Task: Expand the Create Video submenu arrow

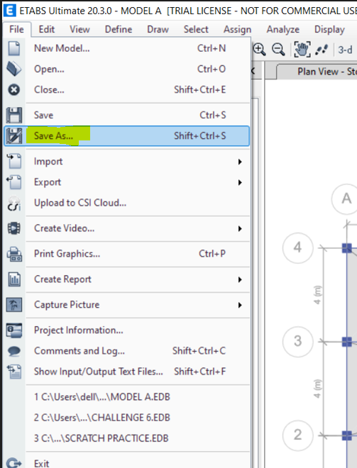Action: 240,228
